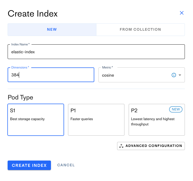The height and width of the screenshot is (181, 193).
Task: Click the Pod Type section heading
Action: (20, 97)
